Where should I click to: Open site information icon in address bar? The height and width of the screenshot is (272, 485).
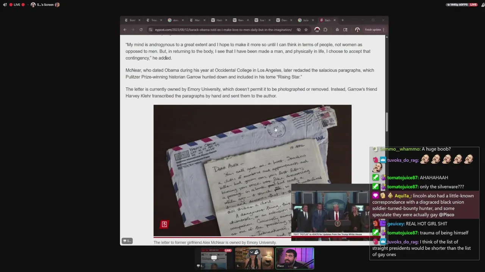[x=150, y=30]
